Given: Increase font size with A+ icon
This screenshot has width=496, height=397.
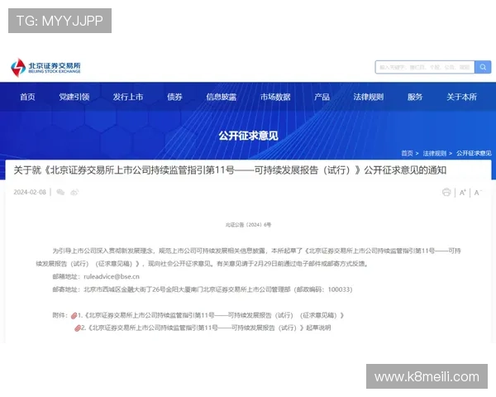Looking at the screenshot, I should (x=462, y=192).
